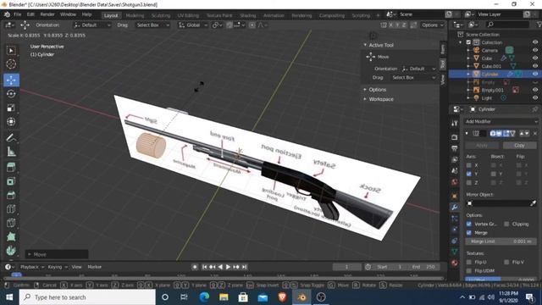
Task: Disable the Y axis checkbox in Mirror modifier
Action: click(x=468, y=174)
